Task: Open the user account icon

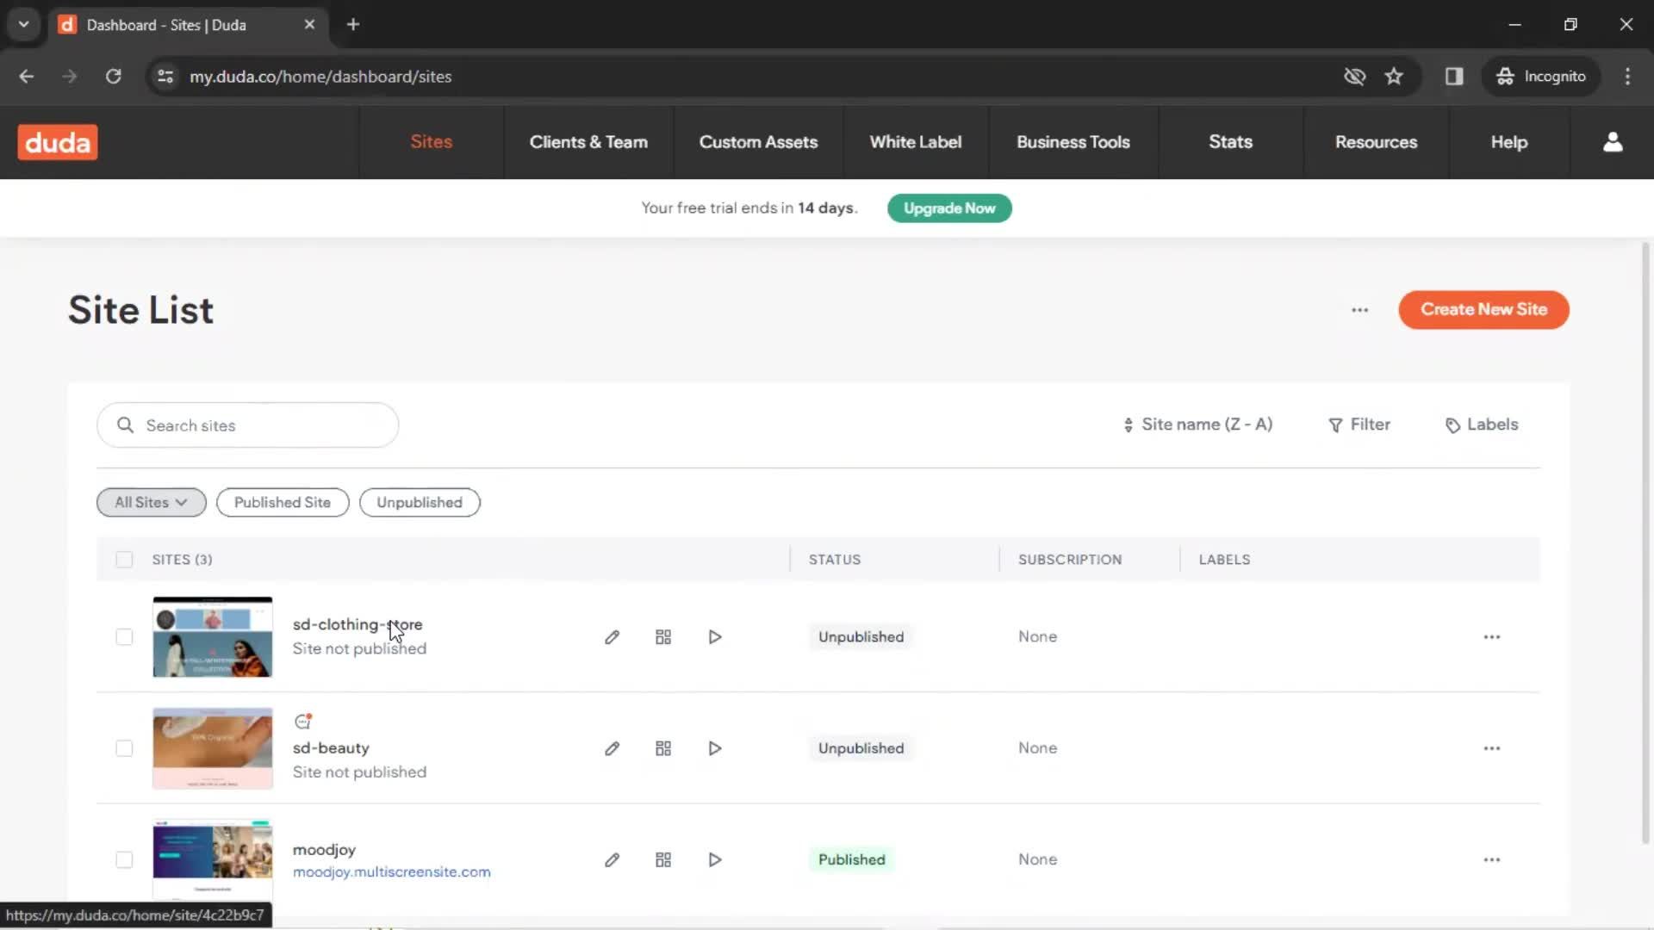Action: (x=1613, y=142)
